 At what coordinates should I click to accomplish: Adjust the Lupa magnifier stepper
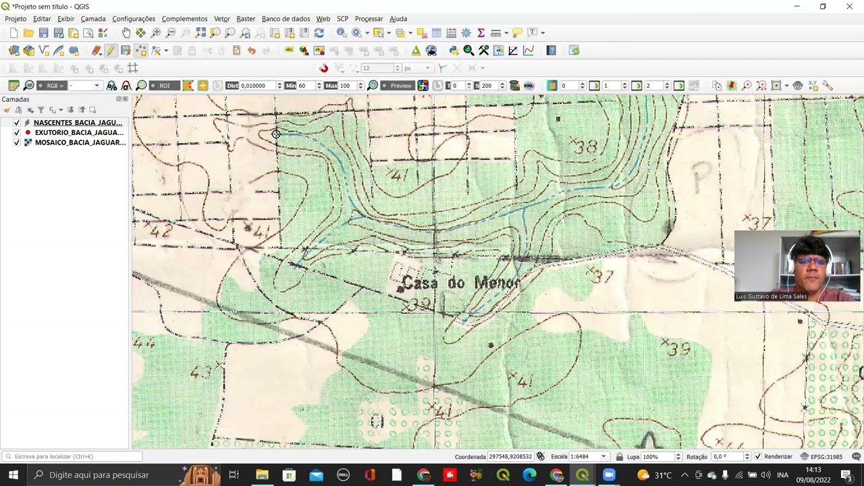(x=678, y=457)
